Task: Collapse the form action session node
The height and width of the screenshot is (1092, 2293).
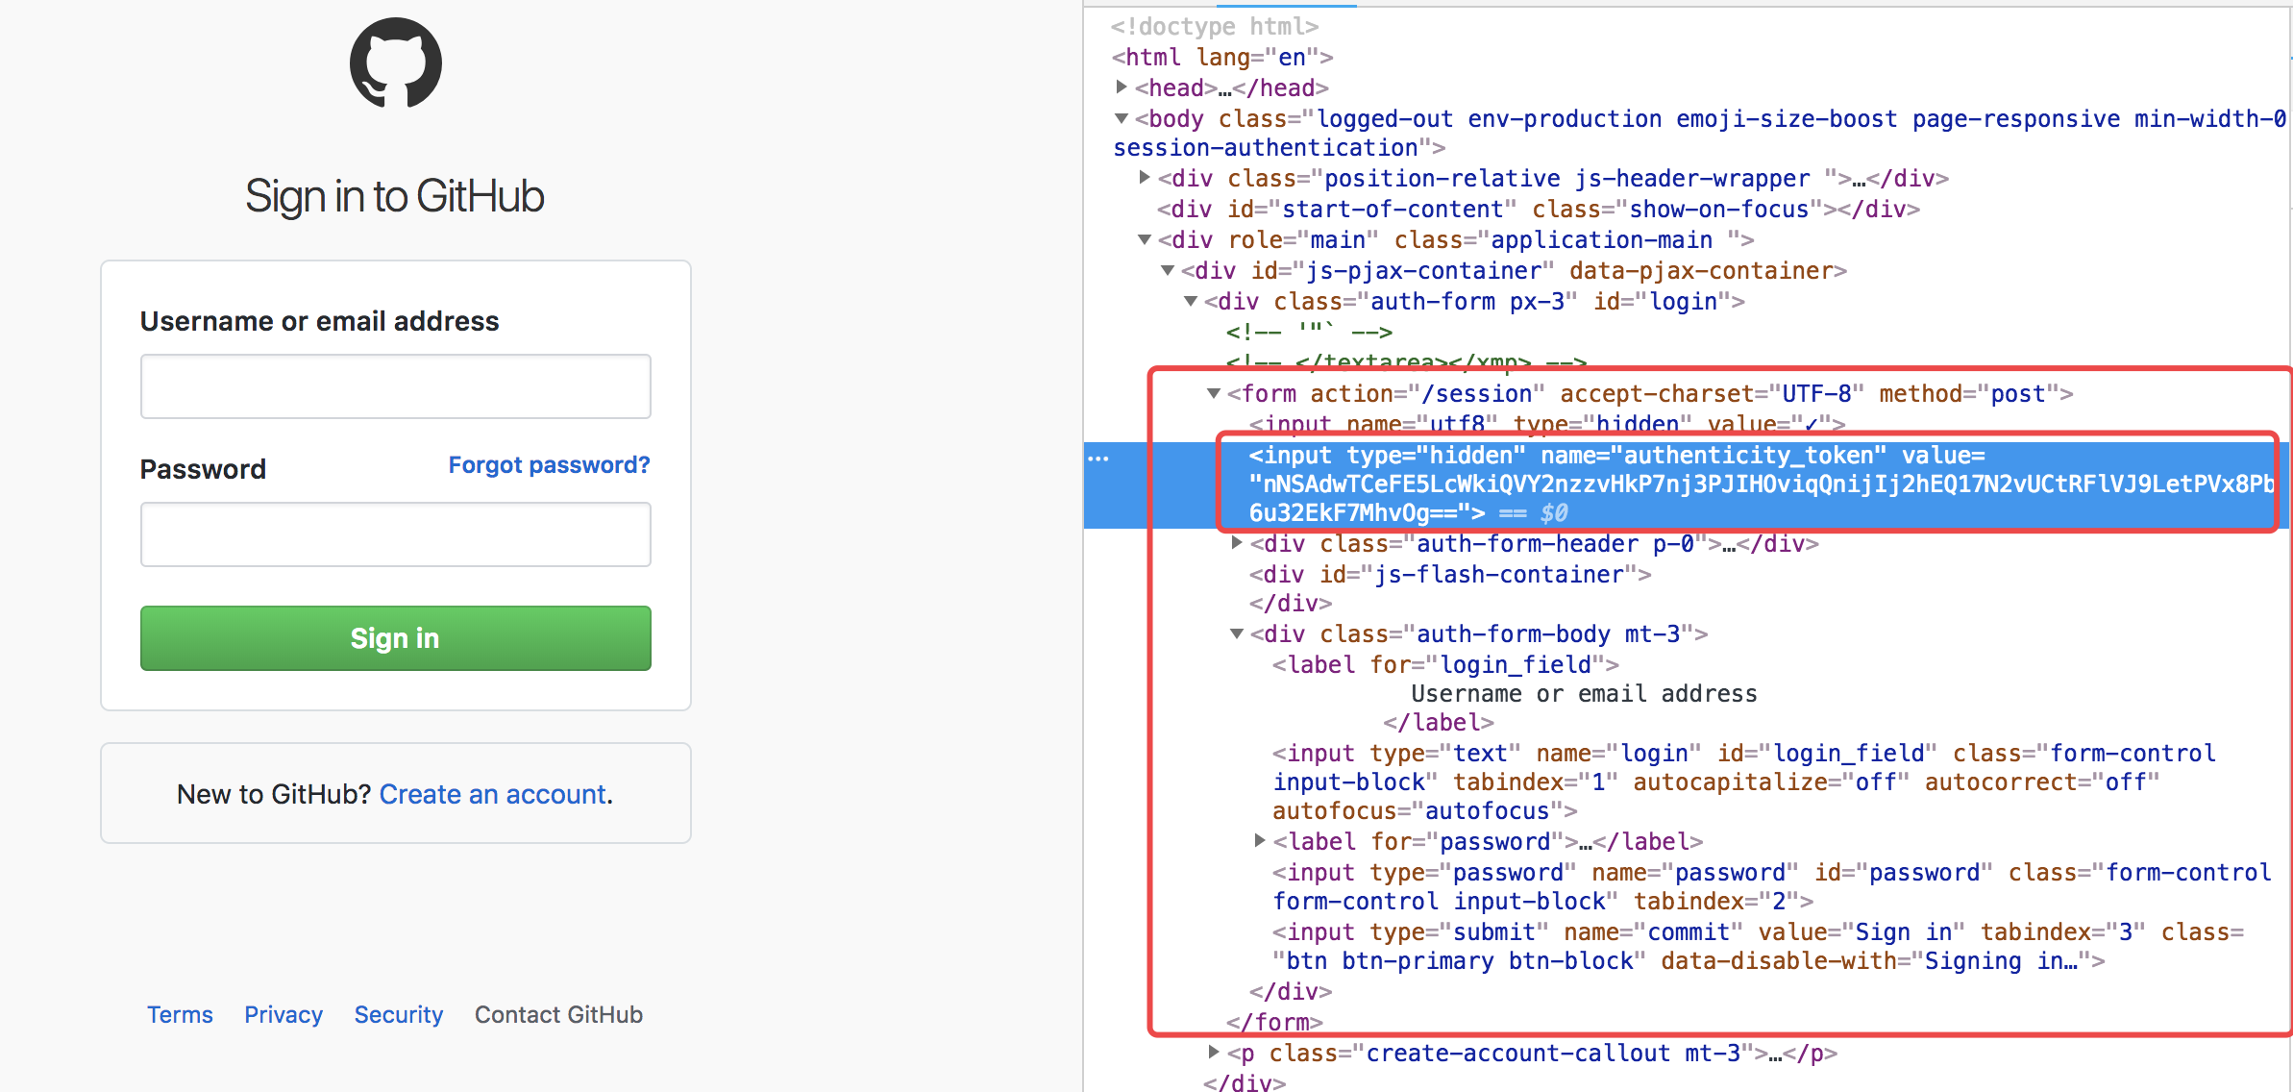Action: 1214,393
